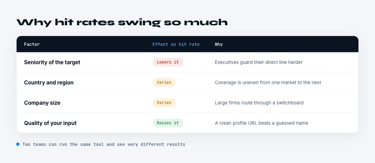Click the 'Two teams can run the same tool' footnote
The width and height of the screenshot is (375, 163).
coord(104,144)
